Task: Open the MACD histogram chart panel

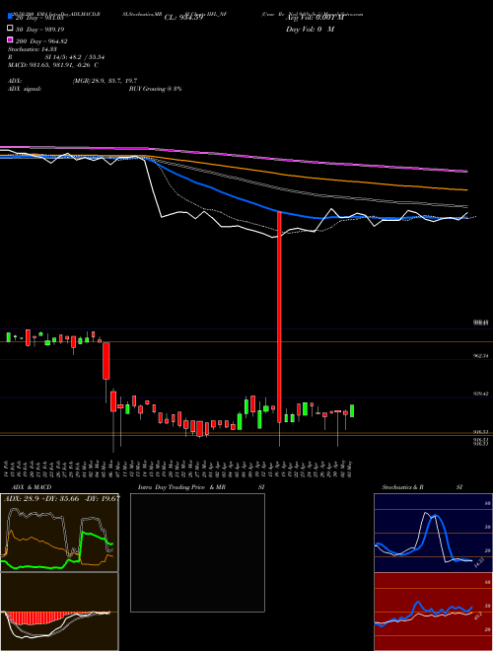Action: pos(59,612)
